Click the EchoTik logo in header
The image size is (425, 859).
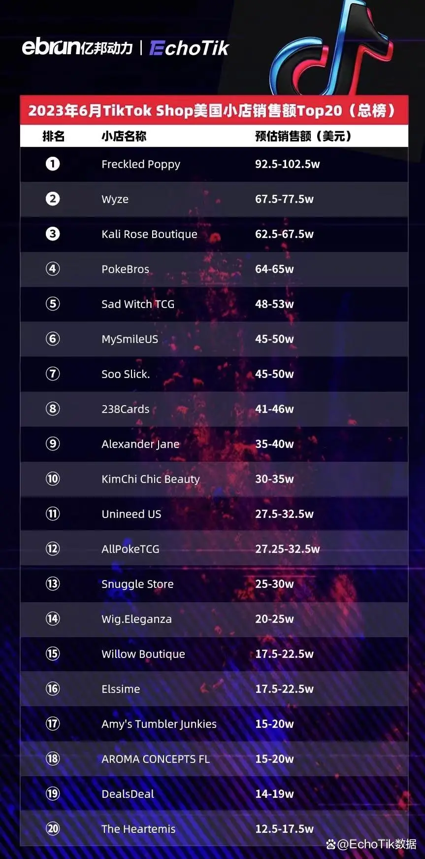tap(189, 48)
